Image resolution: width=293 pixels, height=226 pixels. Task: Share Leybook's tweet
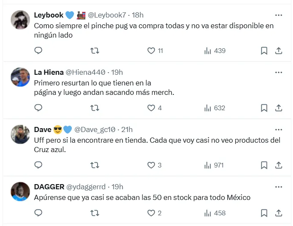(x=278, y=51)
